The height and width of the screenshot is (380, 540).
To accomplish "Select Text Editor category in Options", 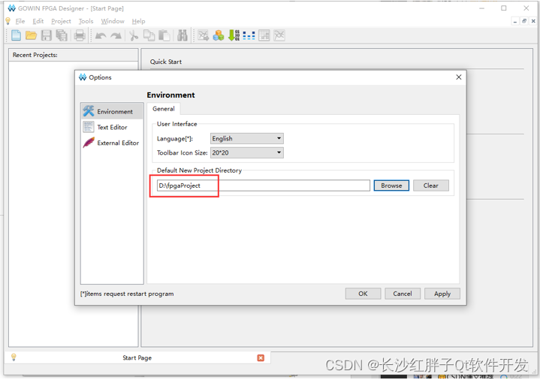I will coord(112,127).
